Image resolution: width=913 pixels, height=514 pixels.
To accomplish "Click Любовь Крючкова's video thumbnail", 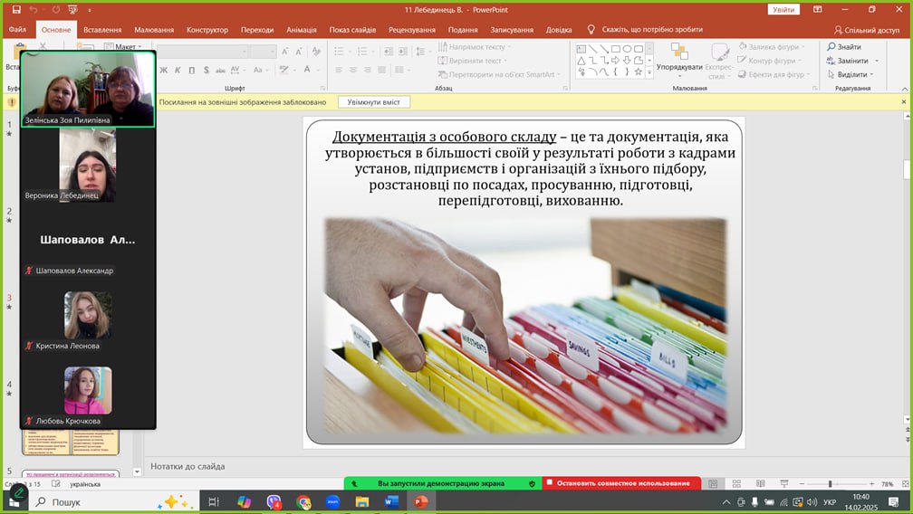I will (x=88, y=390).
